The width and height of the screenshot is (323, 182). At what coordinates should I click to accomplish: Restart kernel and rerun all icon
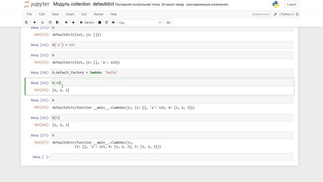113,22
